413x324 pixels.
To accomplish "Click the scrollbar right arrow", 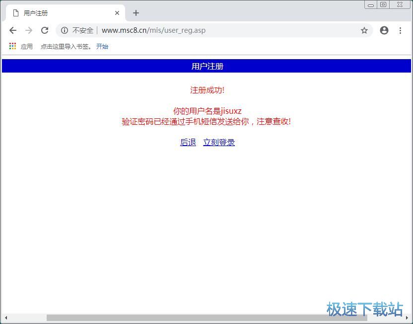I will click(x=407, y=318).
